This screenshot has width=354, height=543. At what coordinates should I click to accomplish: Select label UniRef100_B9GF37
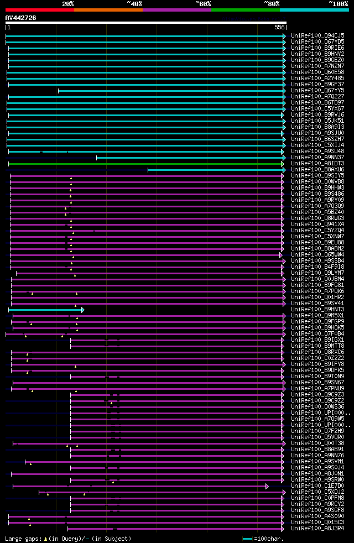(x=317, y=84)
